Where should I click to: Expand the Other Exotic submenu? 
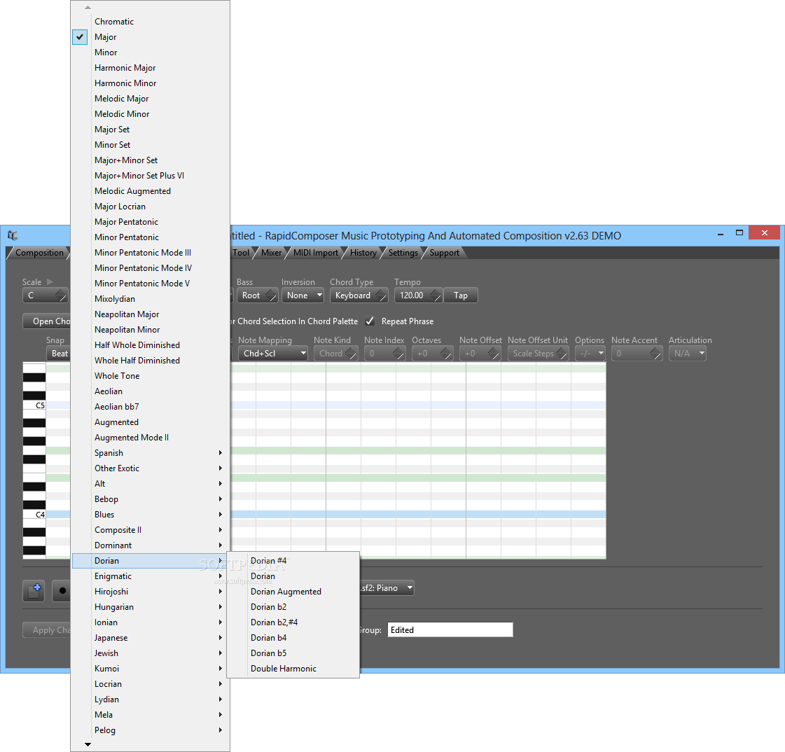pos(150,468)
